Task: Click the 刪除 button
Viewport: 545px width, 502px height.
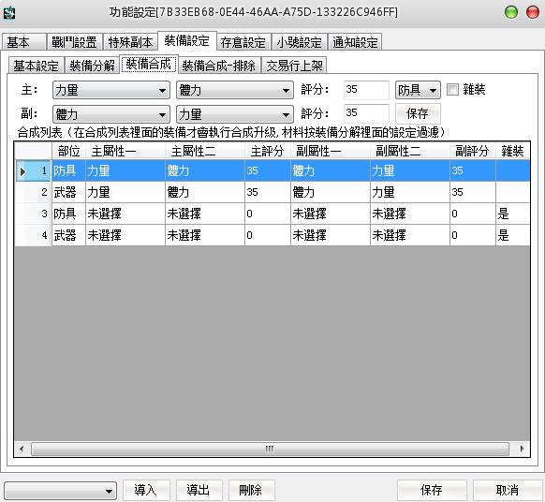Action: pos(251,490)
